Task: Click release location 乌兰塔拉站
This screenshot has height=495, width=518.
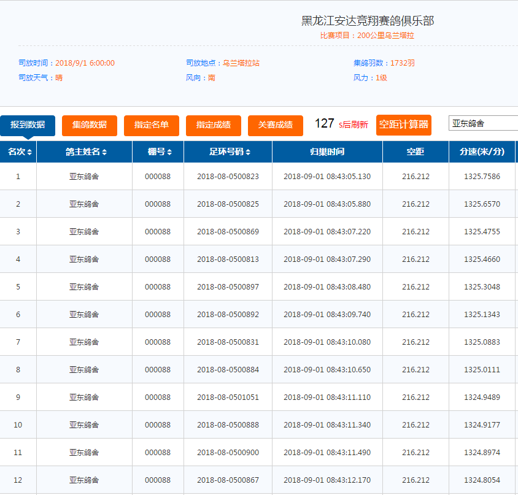Action: [241, 63]
